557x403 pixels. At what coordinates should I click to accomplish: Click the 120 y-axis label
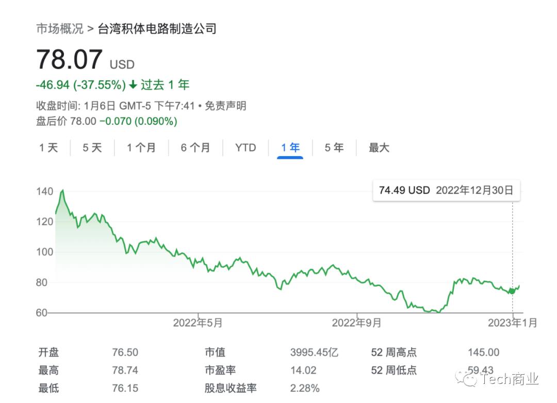[x=45, y=222]
